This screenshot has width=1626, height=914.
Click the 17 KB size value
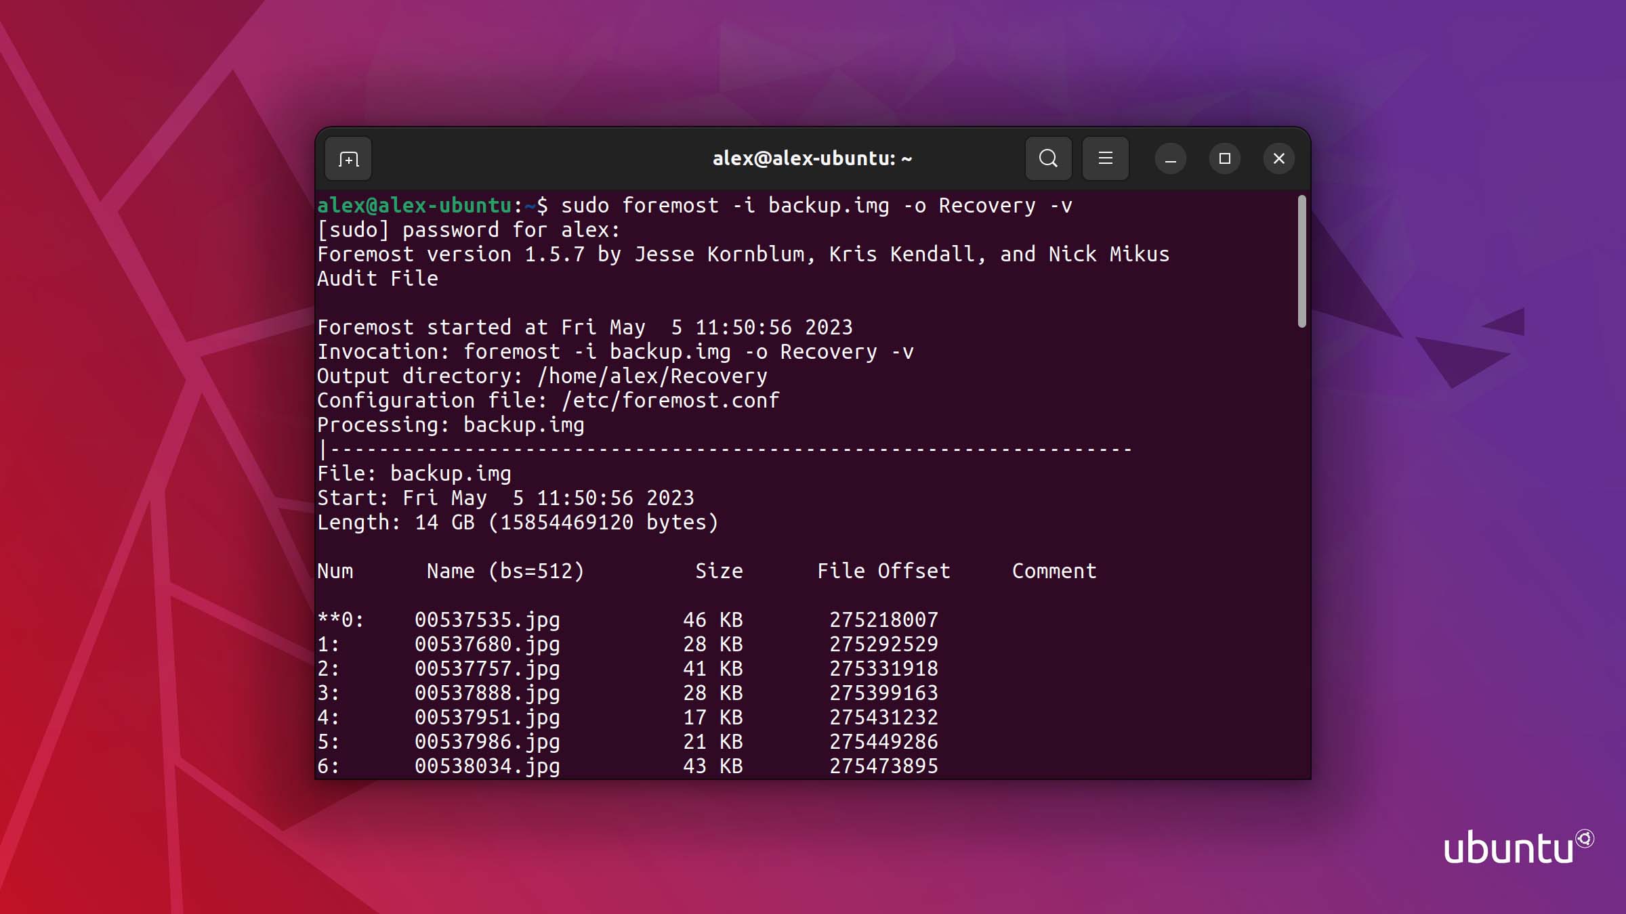coord(713,718)
